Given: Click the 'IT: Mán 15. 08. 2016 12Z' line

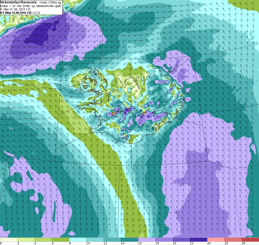Looking at the screenshot, I should point(15,9).
